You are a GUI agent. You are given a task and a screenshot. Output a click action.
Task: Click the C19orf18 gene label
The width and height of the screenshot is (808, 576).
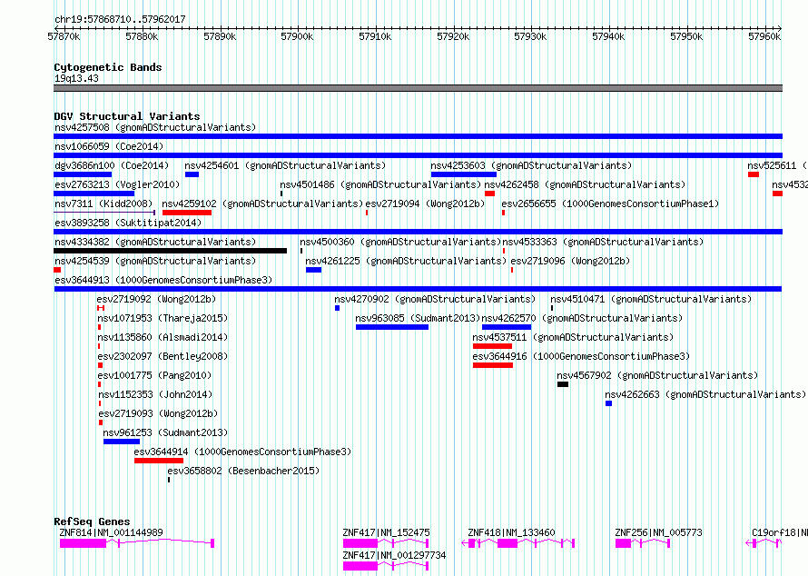point(779,532)
